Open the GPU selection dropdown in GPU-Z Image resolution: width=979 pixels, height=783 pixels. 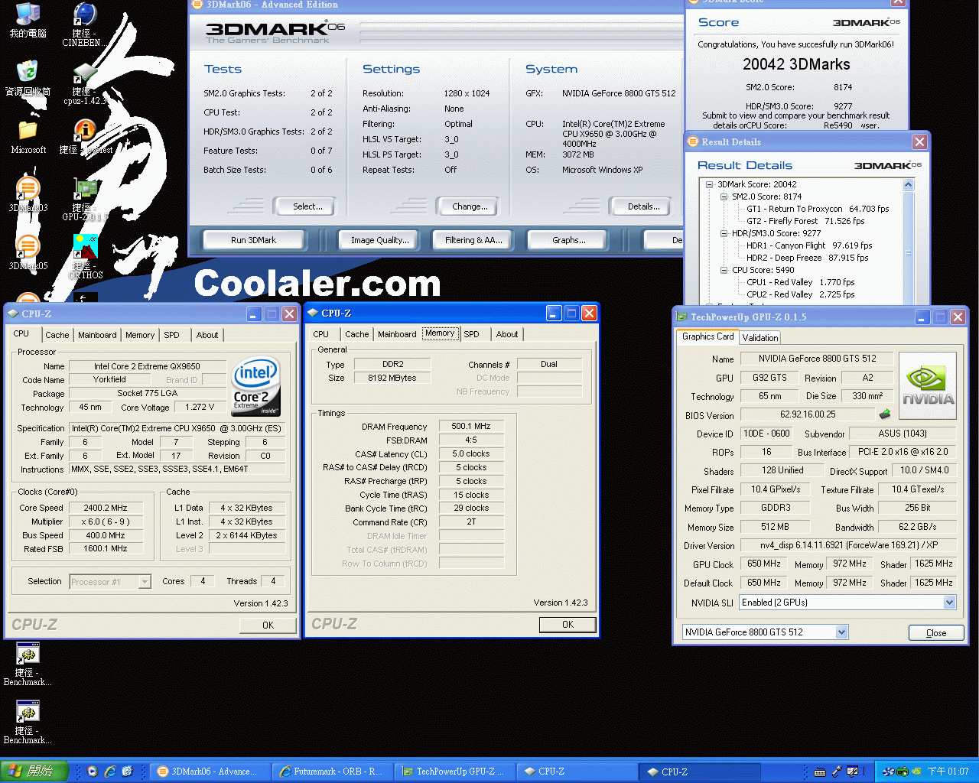[841, 632]
